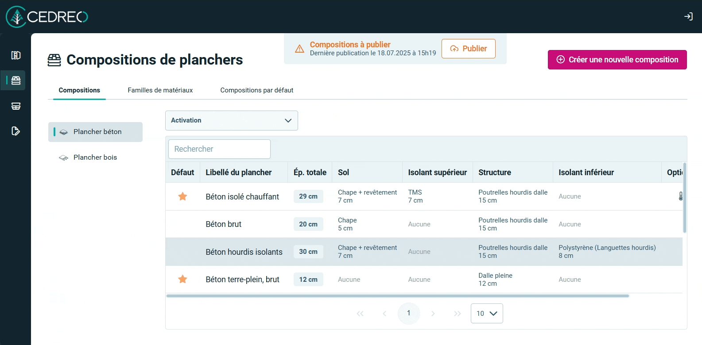Go to last page of results

tap(458, 314)
